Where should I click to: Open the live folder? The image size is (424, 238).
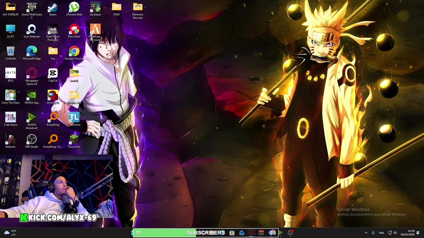coord(53,53)
